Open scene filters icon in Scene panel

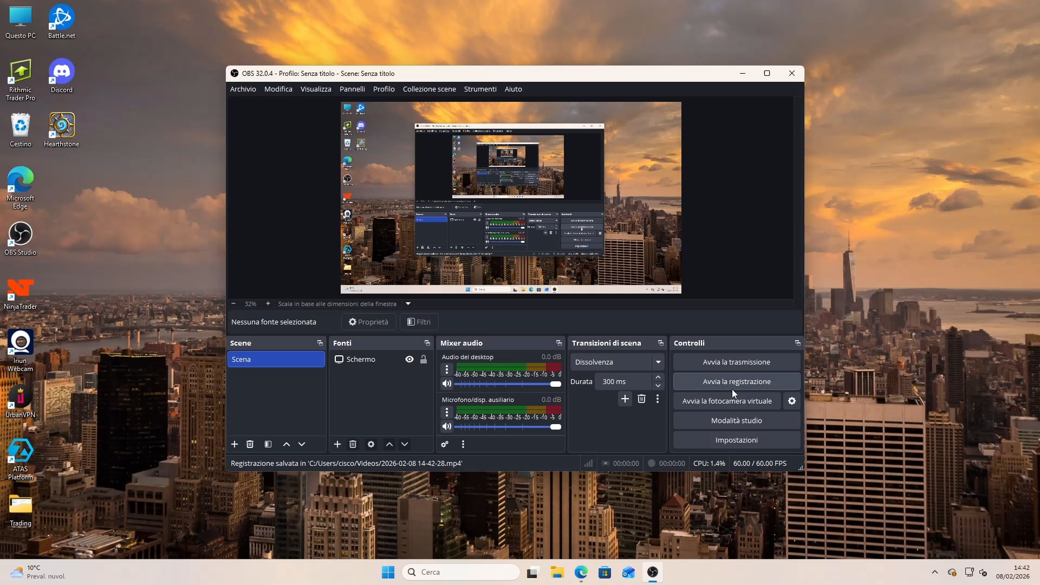click(268, 444)
